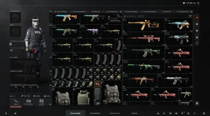Select the first storage box side tab
210x116 pixels.
tap(197, 24)
